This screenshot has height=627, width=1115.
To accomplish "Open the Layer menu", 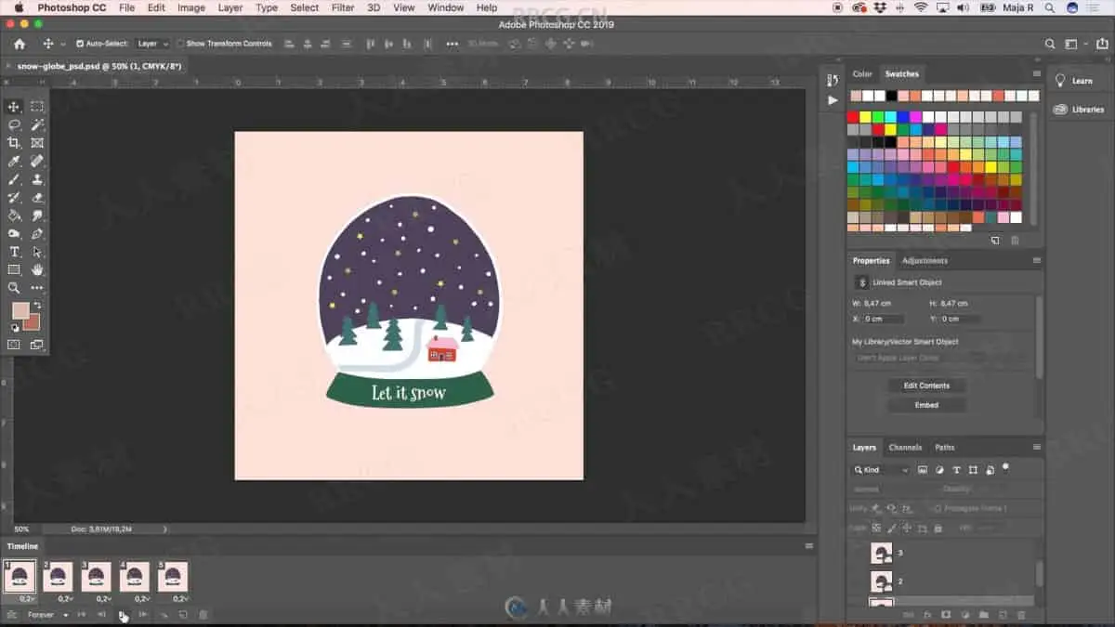I will pos(230,7).
